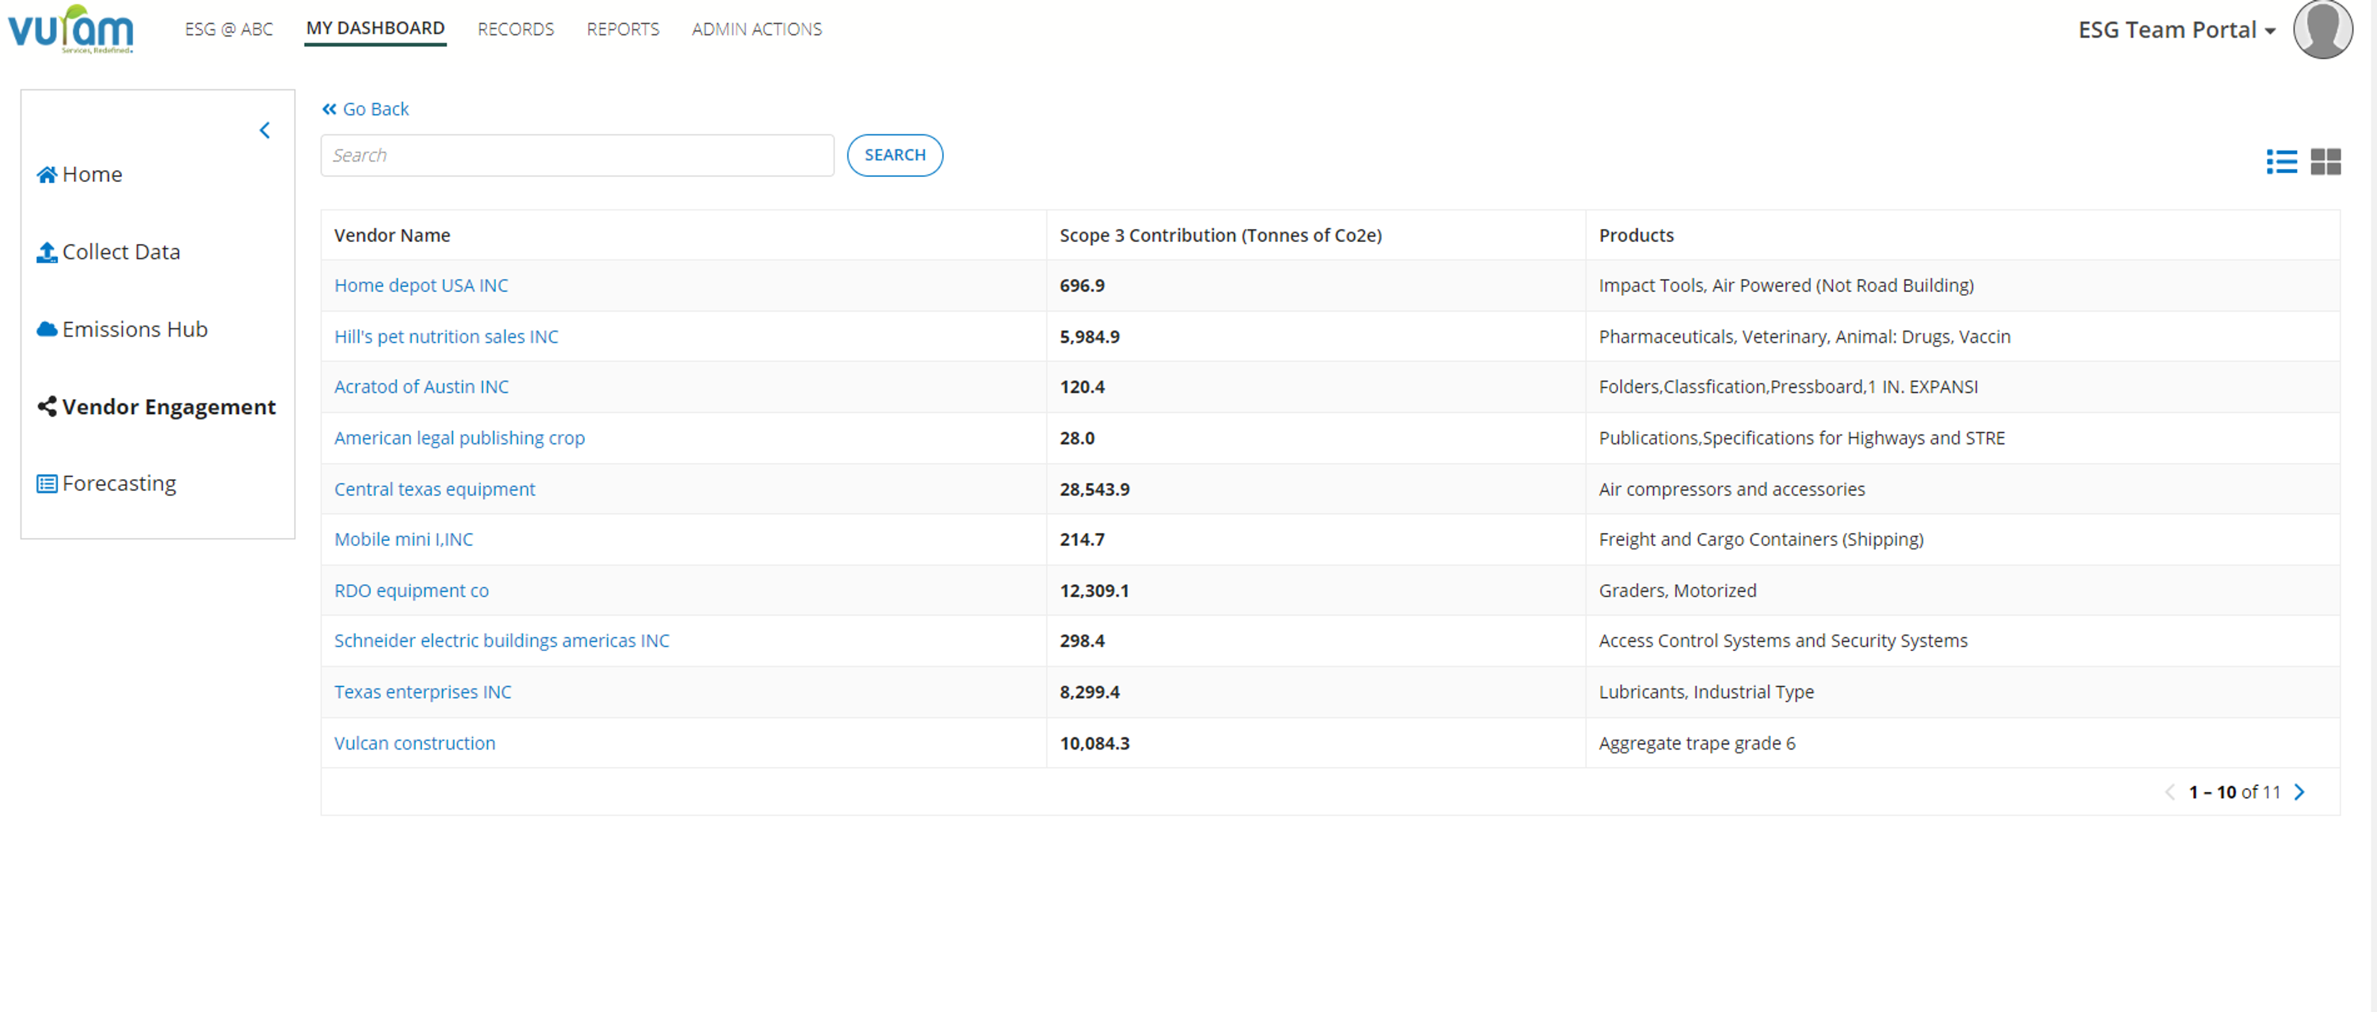Click the Folders,Classfication,Pressboard product cell

(x=1788, y=386)
